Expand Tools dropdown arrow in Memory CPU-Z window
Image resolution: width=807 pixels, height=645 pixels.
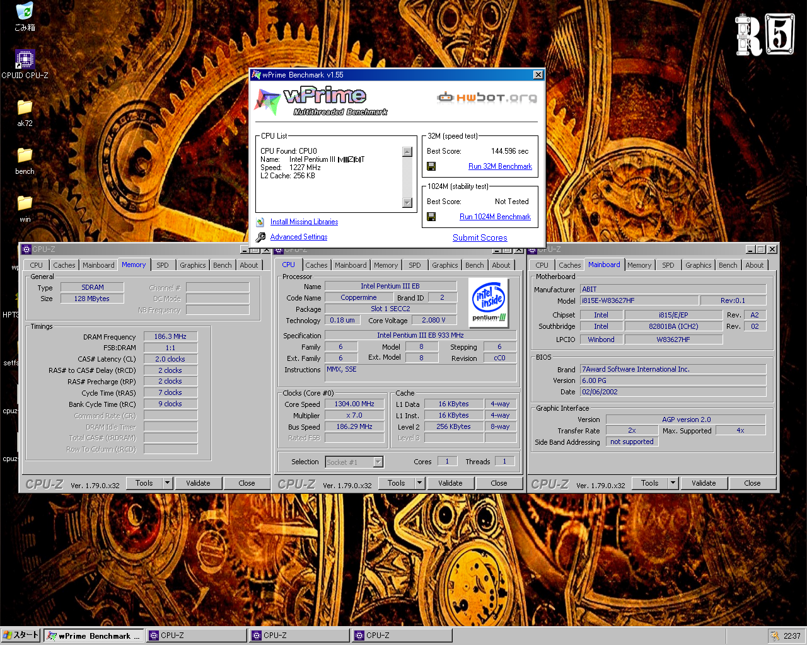pos(168,483)
